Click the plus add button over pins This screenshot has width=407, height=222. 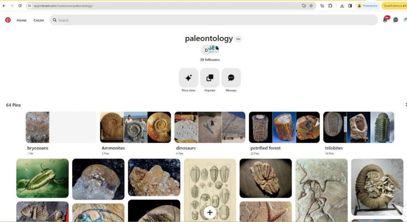(x=210, y=212)
